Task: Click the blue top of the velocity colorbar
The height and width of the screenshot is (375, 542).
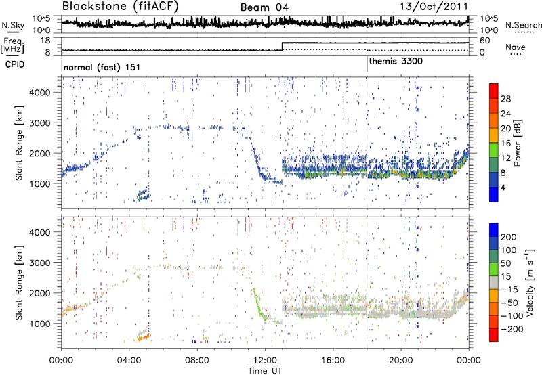Action: point(494,229)
